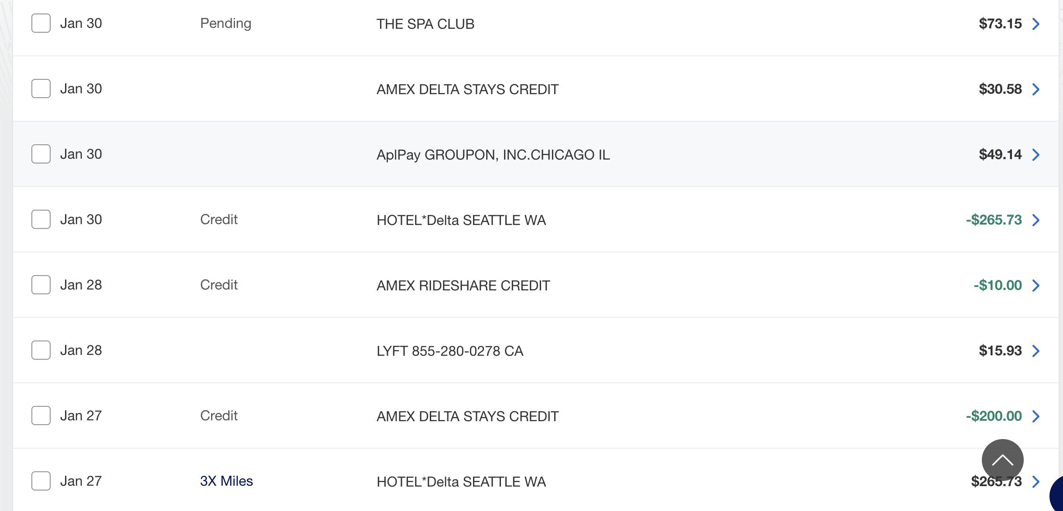Open the -$200.00 Delta Stays Credit chevron
Image resolution: width=1063 pixels, height=511 pixels.
point(1036,416)
